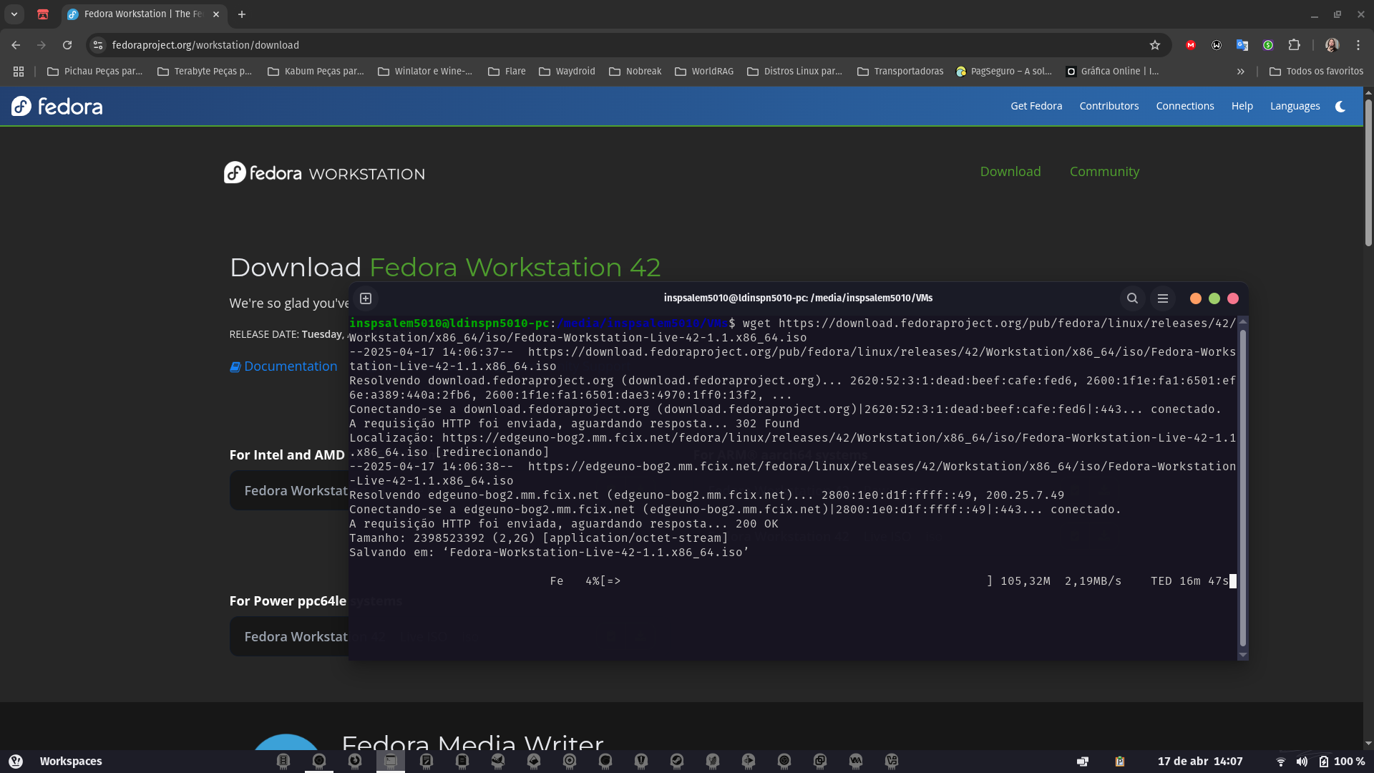This screenshot has height=773, width=1374.
Task: Open Chrome three-dot menu
Action: point(1358,45)
